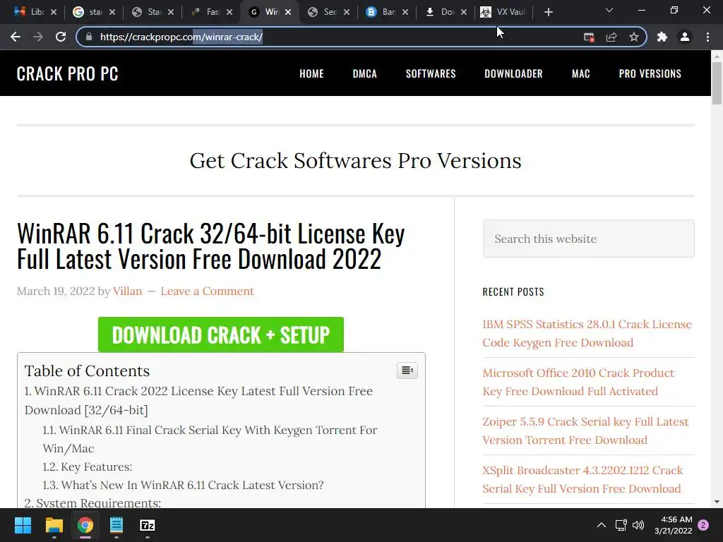
Task: Open the HOME menu item
Action: tap(311, 73)
